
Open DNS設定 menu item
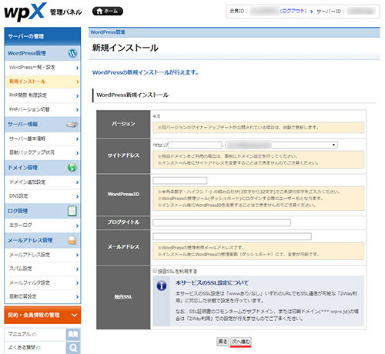click(x=42, y=196)
